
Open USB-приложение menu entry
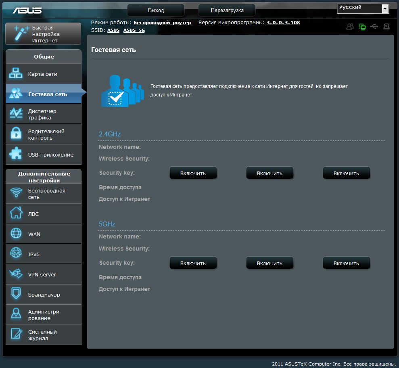click(x=44, y=154)
